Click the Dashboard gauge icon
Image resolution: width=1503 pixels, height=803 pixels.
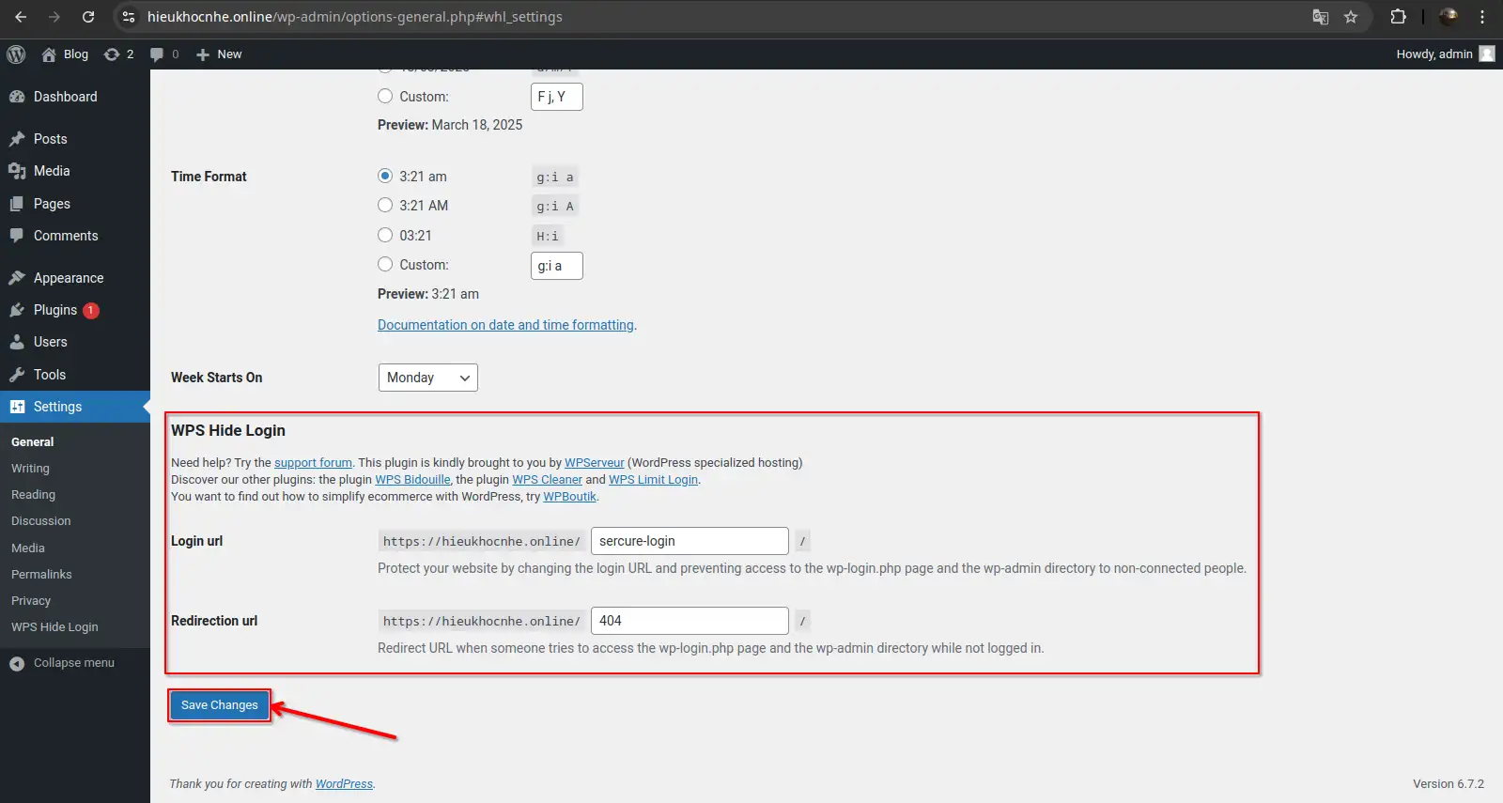(x=17, y=97)
